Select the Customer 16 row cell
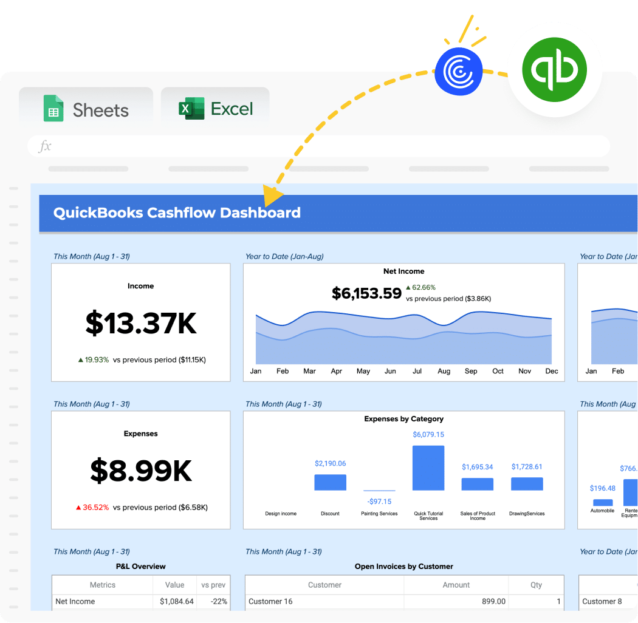 point(324,602)
